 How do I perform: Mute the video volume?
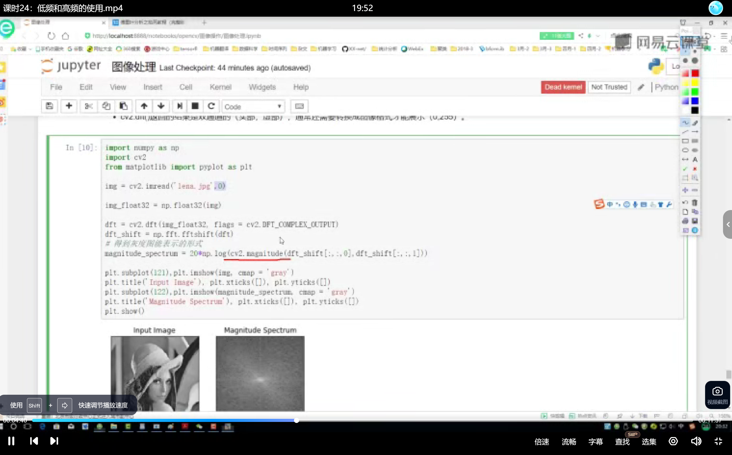tap(696, 441)
